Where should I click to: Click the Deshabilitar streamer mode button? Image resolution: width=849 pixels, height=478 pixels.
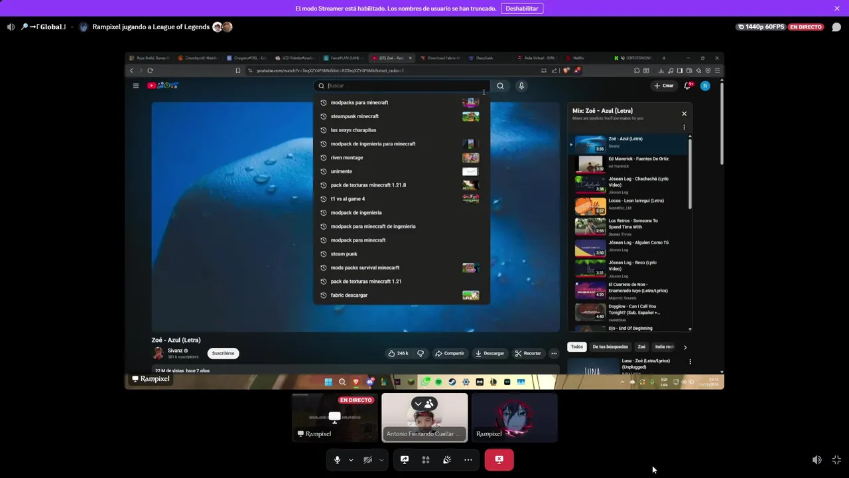[522, 8]
